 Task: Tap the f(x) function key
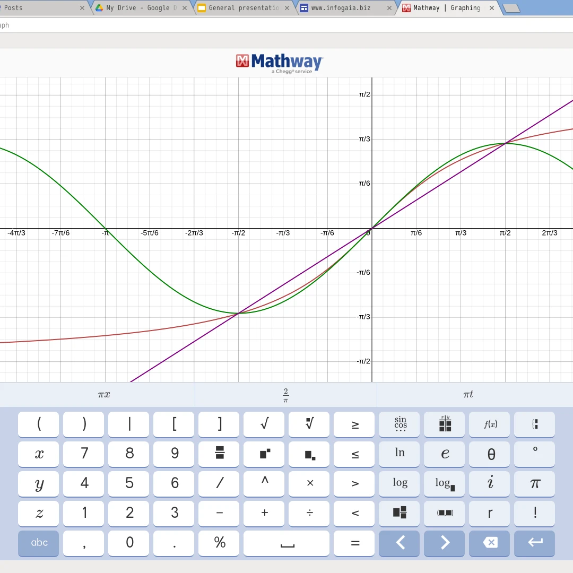point(489,424)
